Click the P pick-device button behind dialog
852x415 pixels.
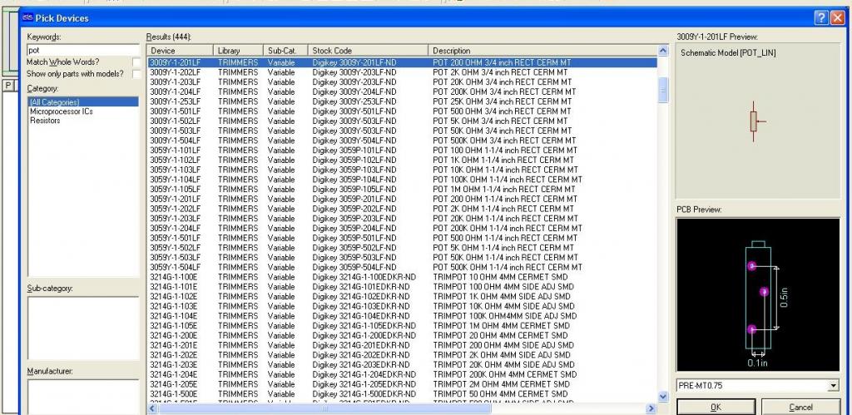[x=7, y=86]
